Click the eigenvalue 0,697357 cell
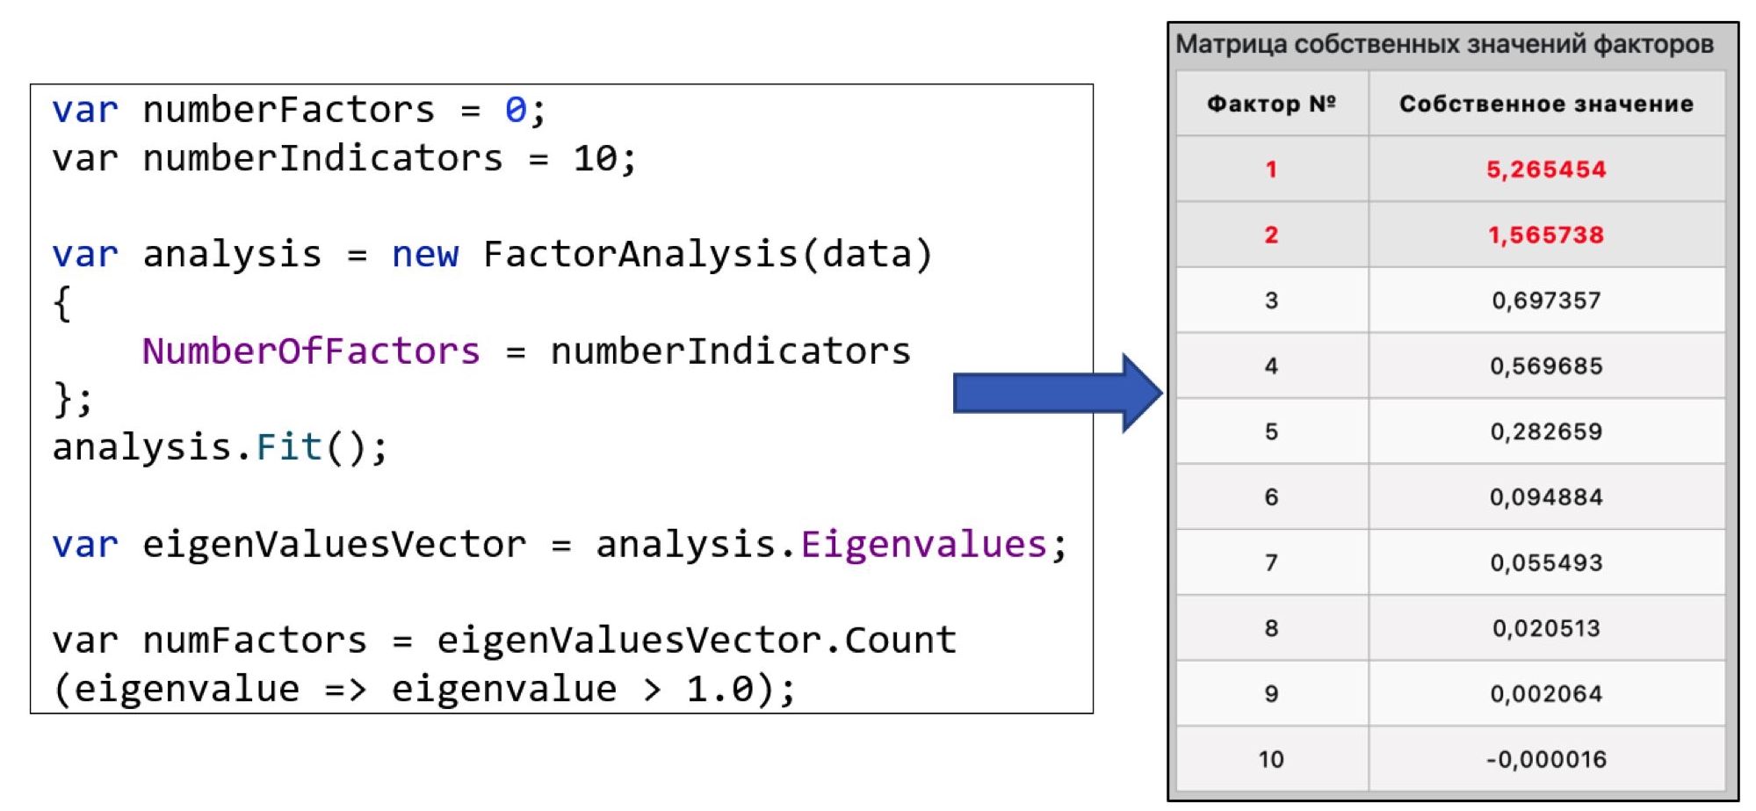The height and width of the screenshot is (811, 1756). tap(1546, 301)
